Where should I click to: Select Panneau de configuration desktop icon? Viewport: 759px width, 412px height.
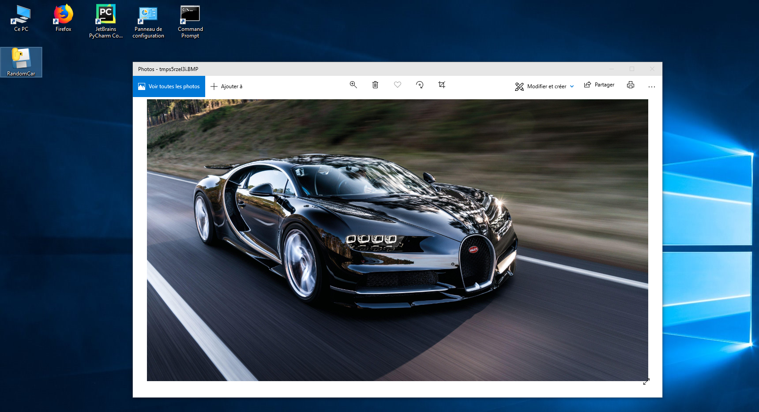click(x=148, y=22)
